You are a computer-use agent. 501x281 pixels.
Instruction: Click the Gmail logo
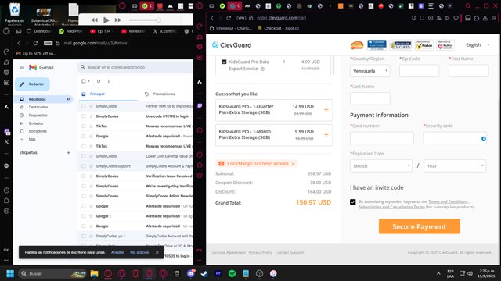41,68
